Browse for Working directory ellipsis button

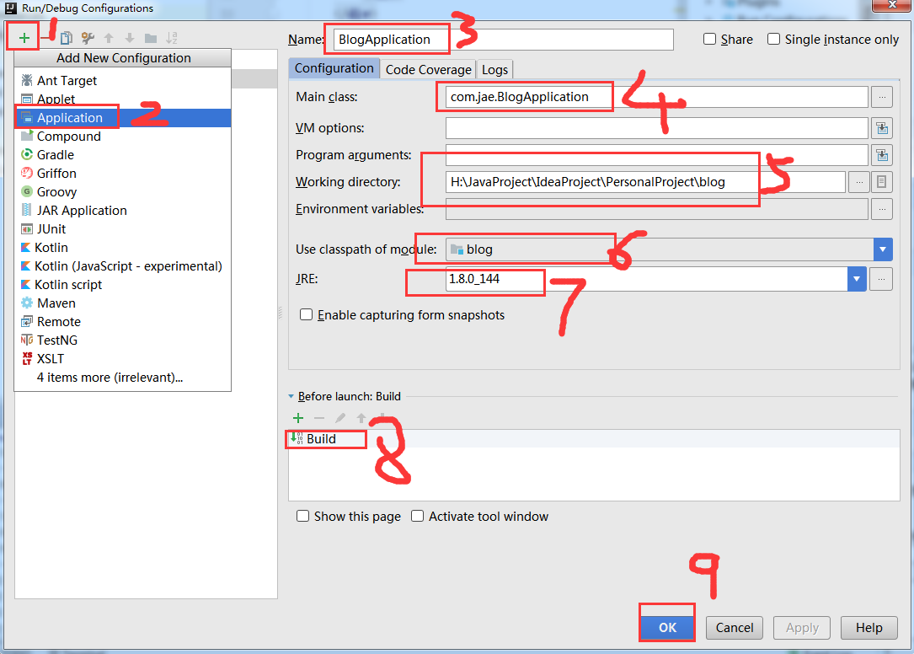[858, 182]
